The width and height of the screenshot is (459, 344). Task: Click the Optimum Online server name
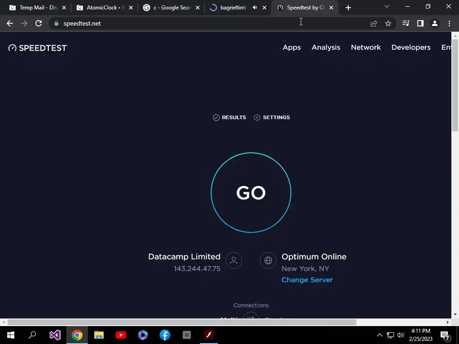314,257
